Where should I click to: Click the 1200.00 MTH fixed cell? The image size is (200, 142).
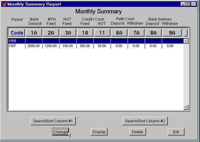(51, 46)
